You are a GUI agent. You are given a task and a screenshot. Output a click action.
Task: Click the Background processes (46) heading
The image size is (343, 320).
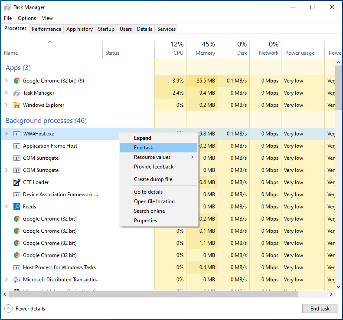46,121
